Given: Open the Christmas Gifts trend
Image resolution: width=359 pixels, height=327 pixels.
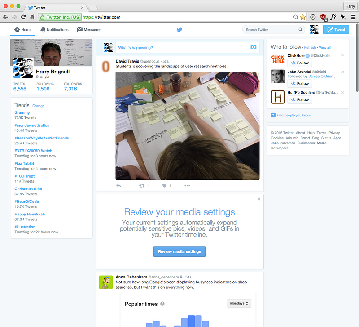Looking at the screenshot, I should [28, 189].
